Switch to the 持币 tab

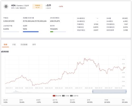(34, 45)
